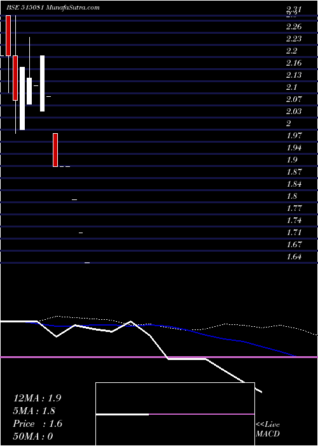Click the 1.74 price axis label
The width and height of the screenshot is (318, 446).
294,220
